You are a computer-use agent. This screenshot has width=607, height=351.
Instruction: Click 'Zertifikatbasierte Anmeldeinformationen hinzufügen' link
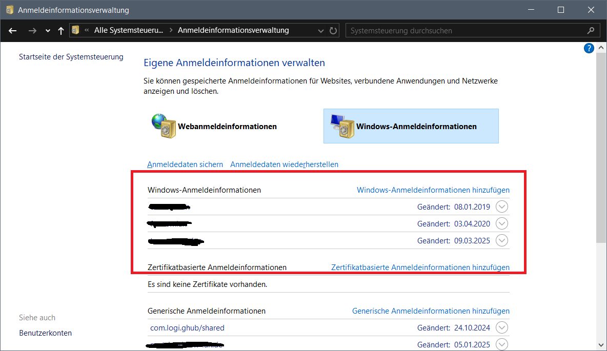point(420,267)
